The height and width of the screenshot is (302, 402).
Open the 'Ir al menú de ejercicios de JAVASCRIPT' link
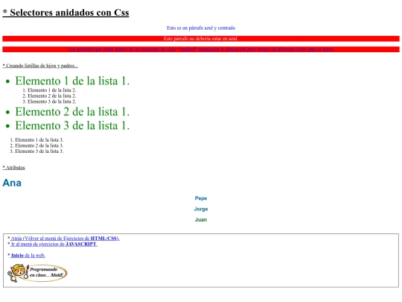point(54,245)
